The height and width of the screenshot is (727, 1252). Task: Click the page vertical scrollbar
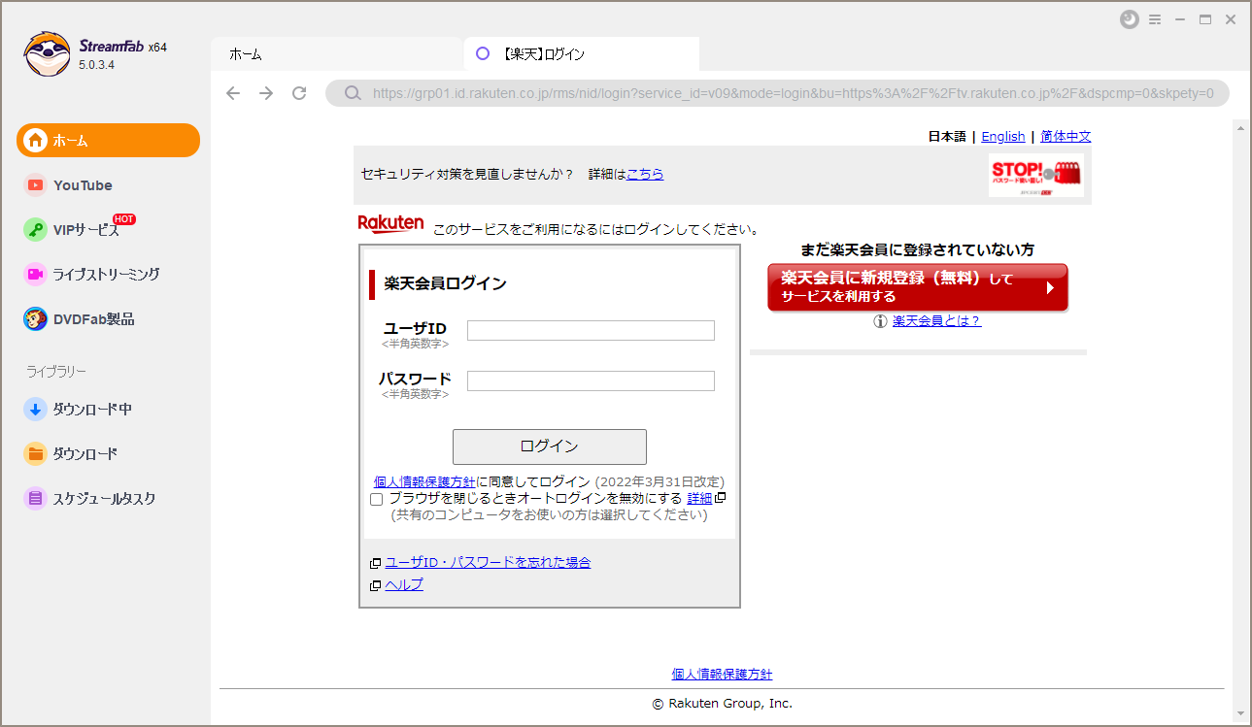point(1239,419)
